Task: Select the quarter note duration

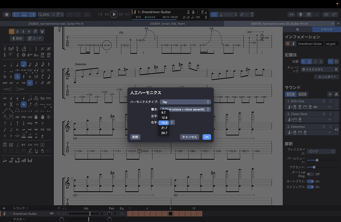Action: (x=17, y=64)
